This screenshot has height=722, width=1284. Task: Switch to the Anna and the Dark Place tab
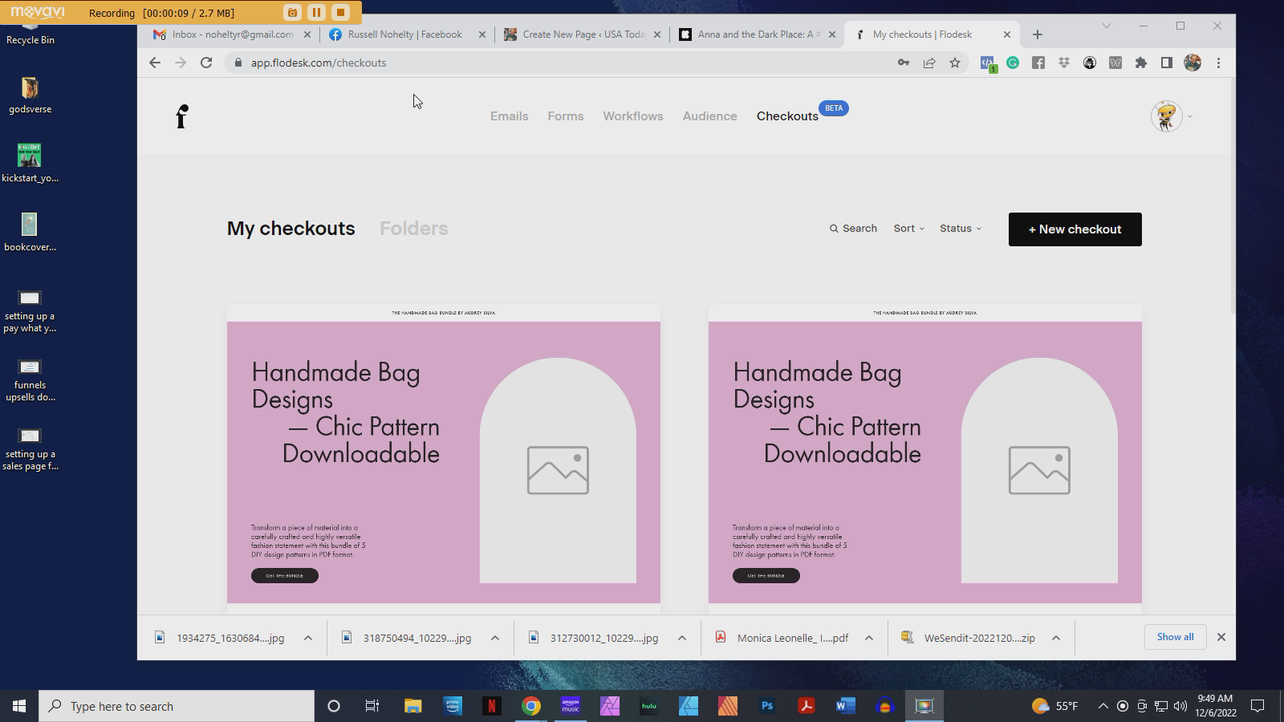pos(754,34)
